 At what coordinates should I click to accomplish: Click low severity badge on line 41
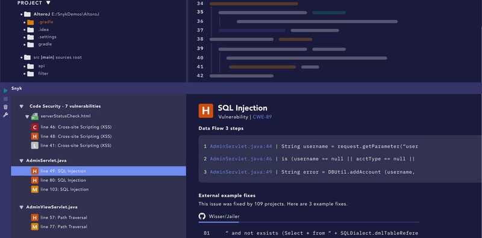35,145
